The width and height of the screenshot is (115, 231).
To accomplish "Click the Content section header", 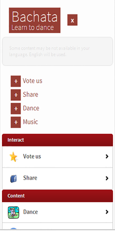I will (x=57, y=196).
